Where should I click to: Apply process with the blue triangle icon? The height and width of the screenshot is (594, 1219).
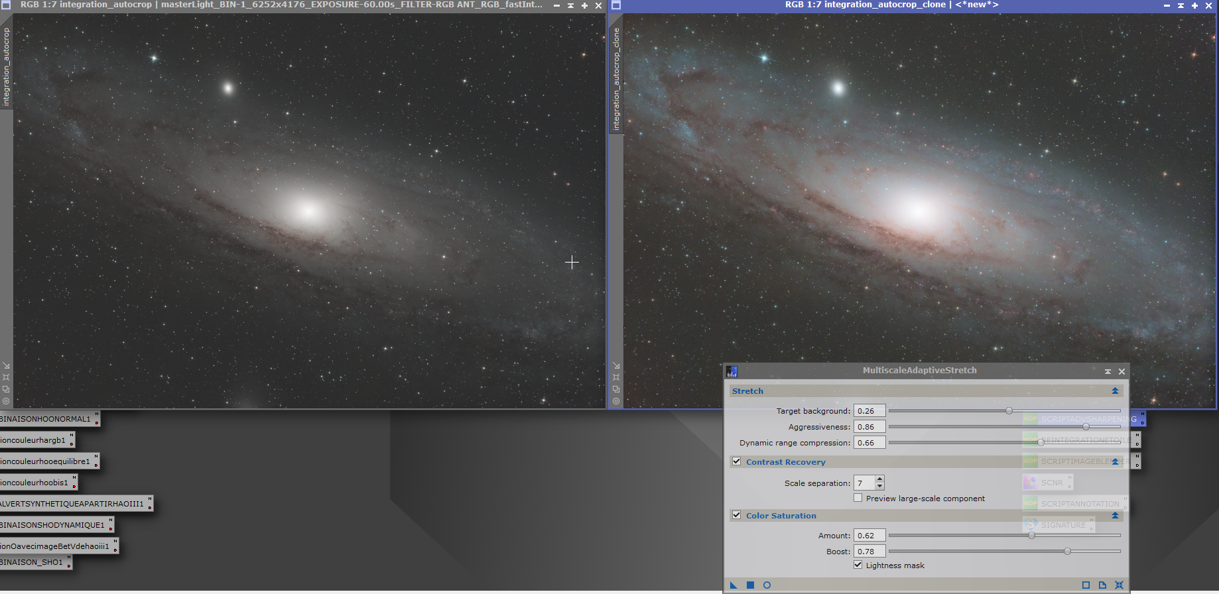(x=734, y=585)
